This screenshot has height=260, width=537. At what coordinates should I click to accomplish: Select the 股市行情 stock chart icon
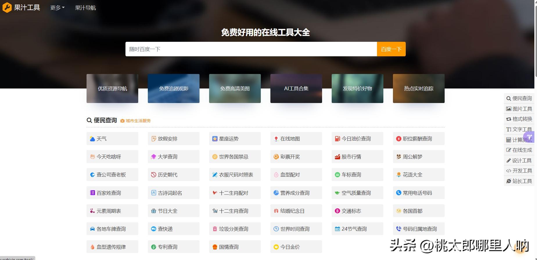tap(337, 157)
